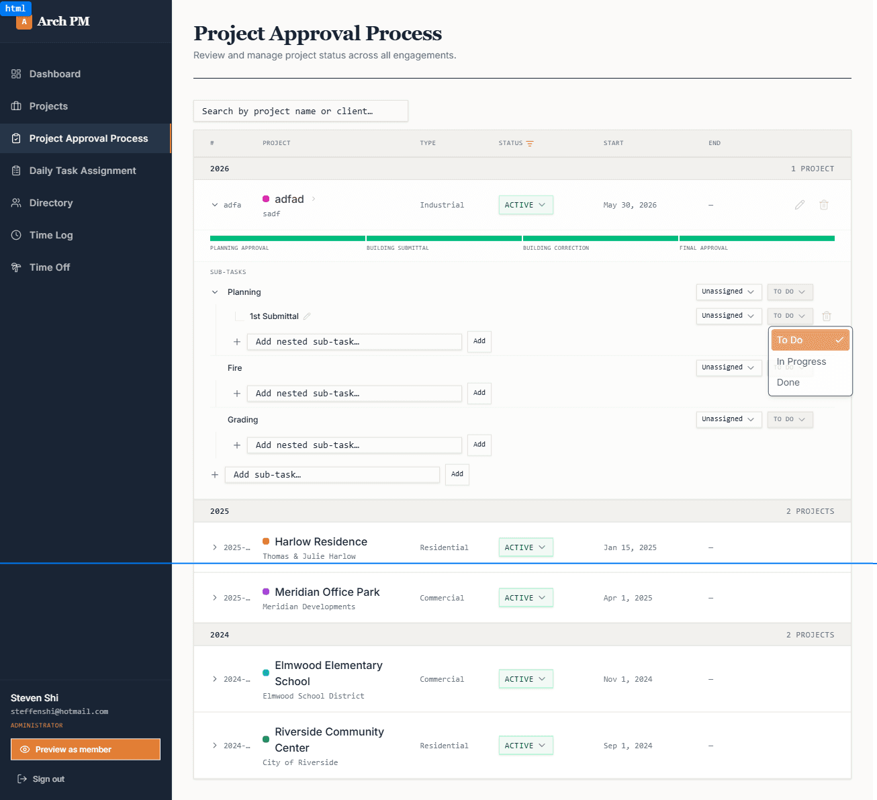
Task: Edit the adfad project with pencil icon
Action: pyautogui.click(x=800, y=205)
